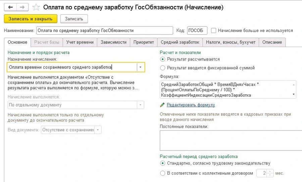
Task: Choose 'Результат вводится фиксированной суммой' option
Action: pyautogui.click(x=163, y=68)
